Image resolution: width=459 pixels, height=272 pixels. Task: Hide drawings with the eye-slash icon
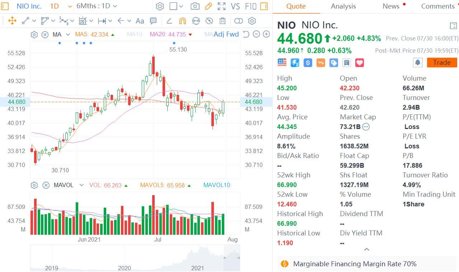209,21
